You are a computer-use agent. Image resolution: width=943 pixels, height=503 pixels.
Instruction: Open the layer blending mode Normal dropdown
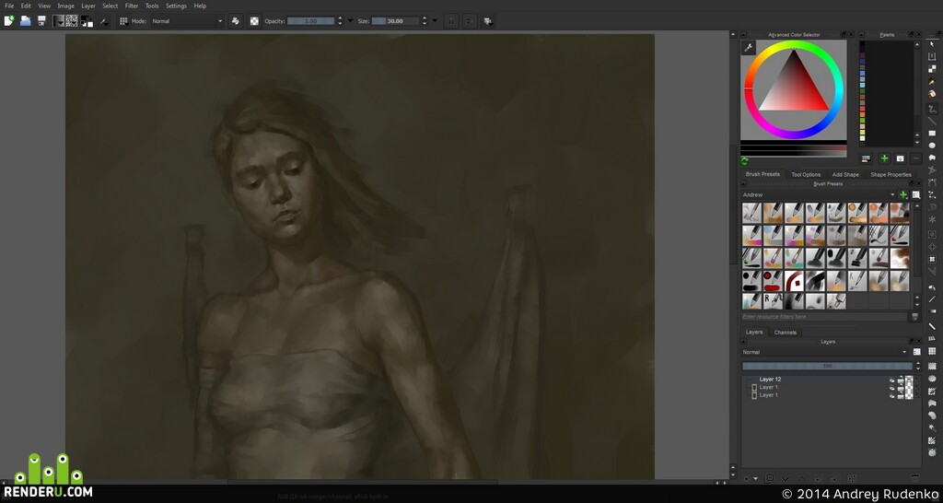[824, 352]
